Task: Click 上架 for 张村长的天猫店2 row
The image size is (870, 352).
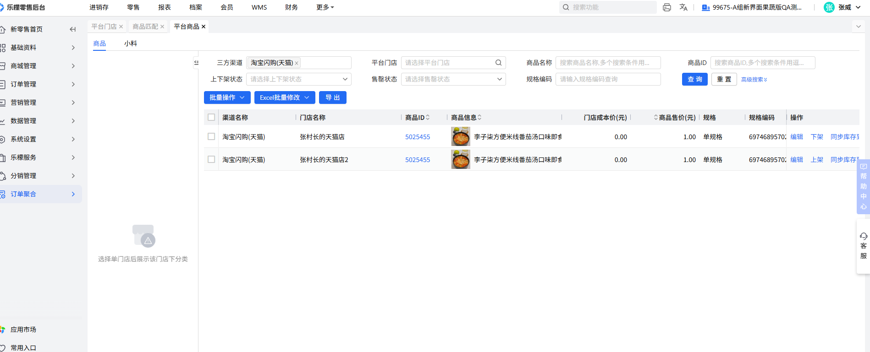Action: pos(817,160)
